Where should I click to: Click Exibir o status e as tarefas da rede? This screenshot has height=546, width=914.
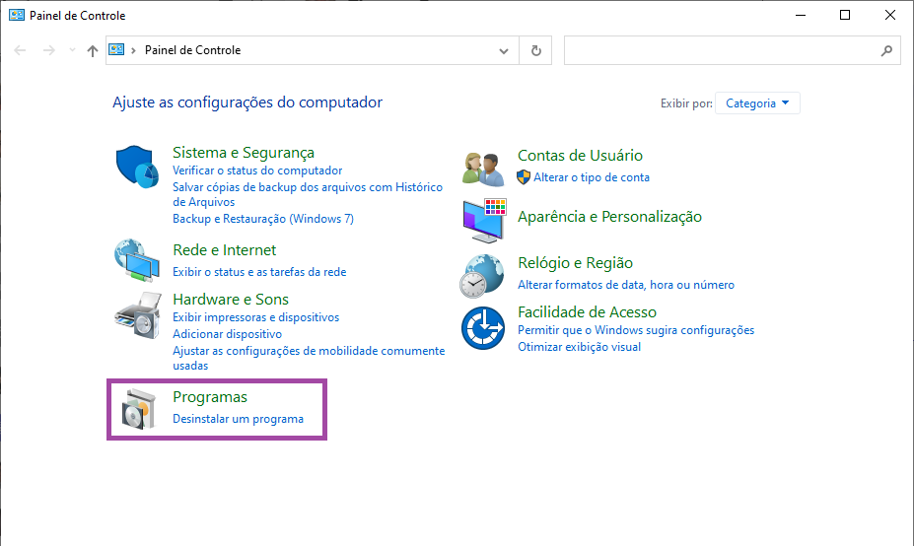click(x=259, y=272)
